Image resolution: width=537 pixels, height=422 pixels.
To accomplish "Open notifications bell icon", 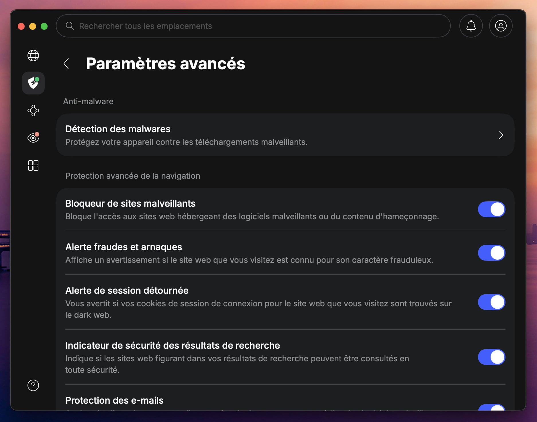I will [471, 26].
